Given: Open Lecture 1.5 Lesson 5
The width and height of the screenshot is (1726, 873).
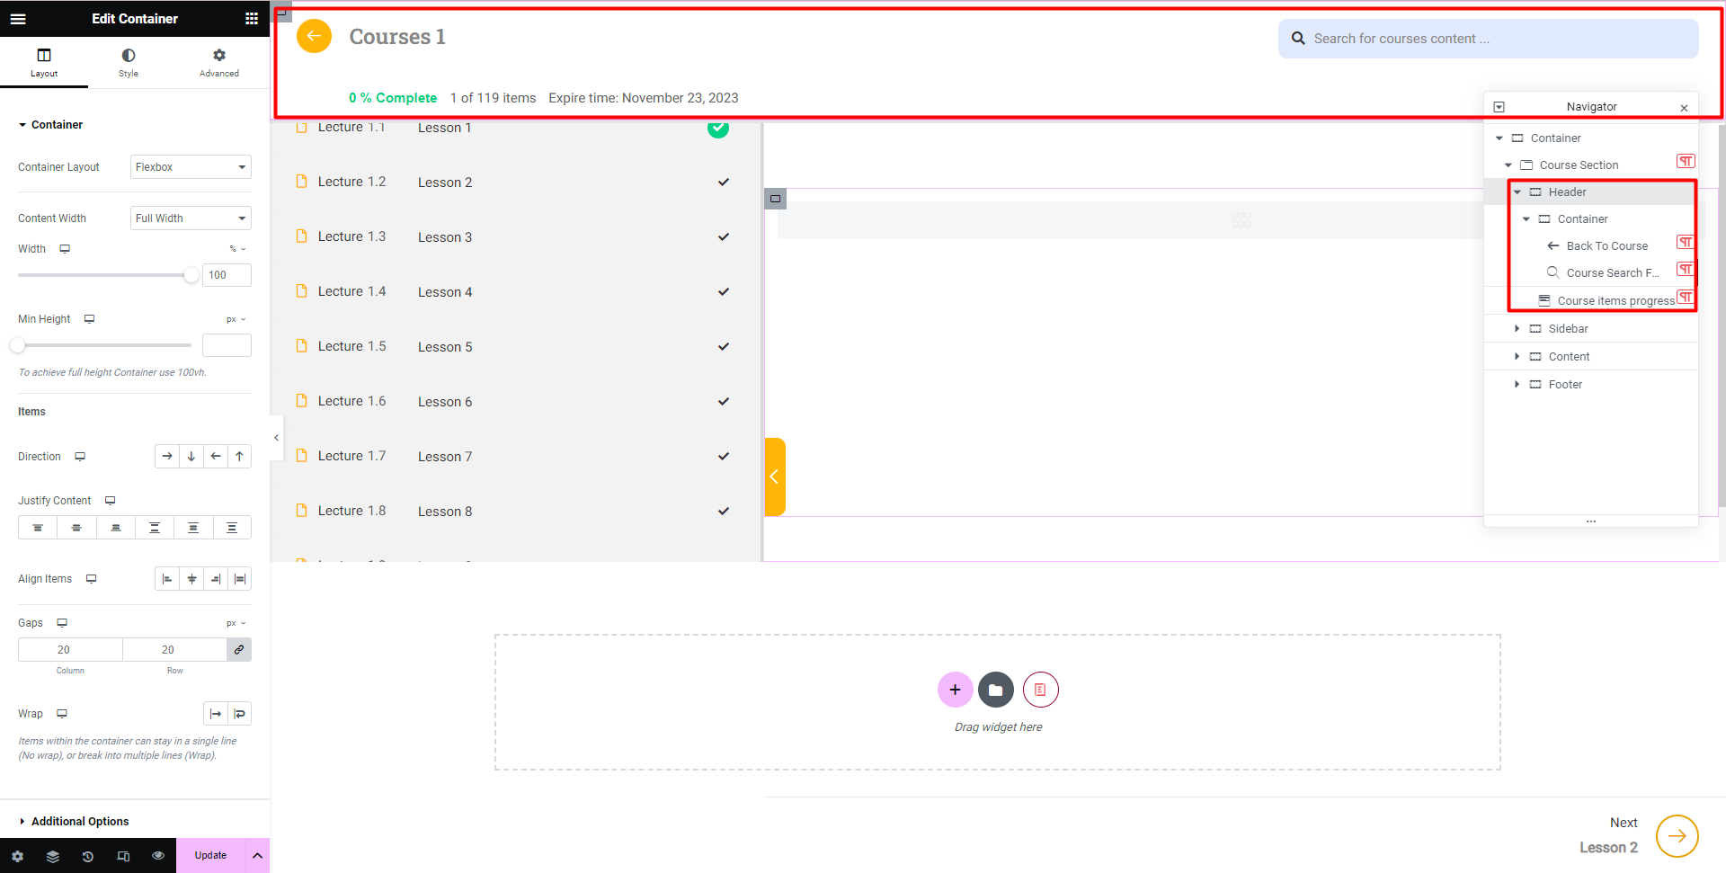Looking at the screenshot, I should coord(515,347).
